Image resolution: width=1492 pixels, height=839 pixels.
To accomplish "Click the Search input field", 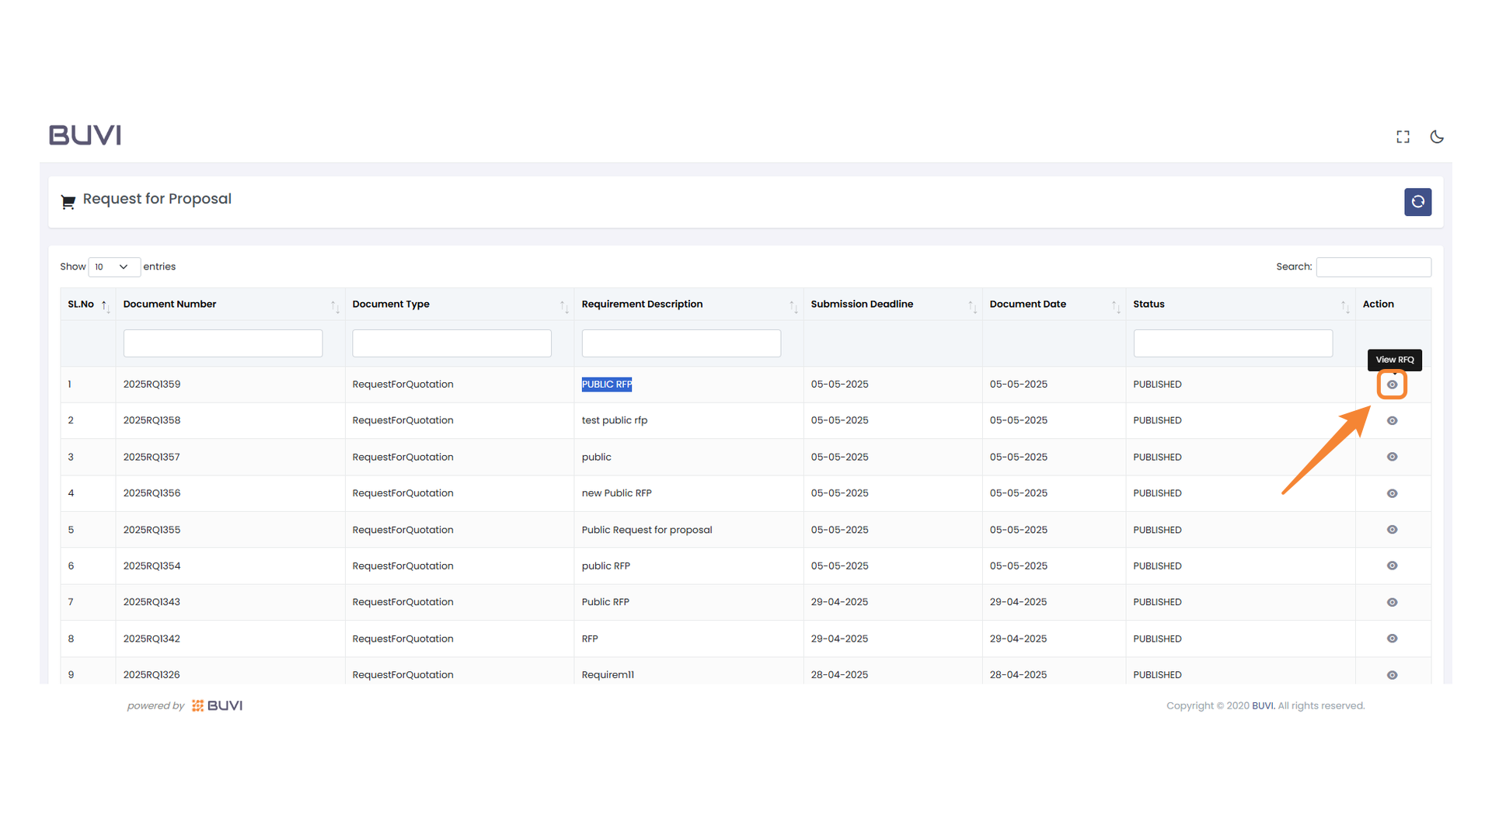I will pyautogui.click(x=1373, y=266).
